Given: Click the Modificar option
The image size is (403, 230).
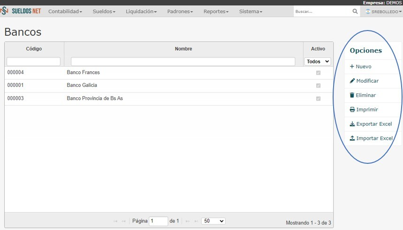Looking at the screenshot, I should [364, 81].
